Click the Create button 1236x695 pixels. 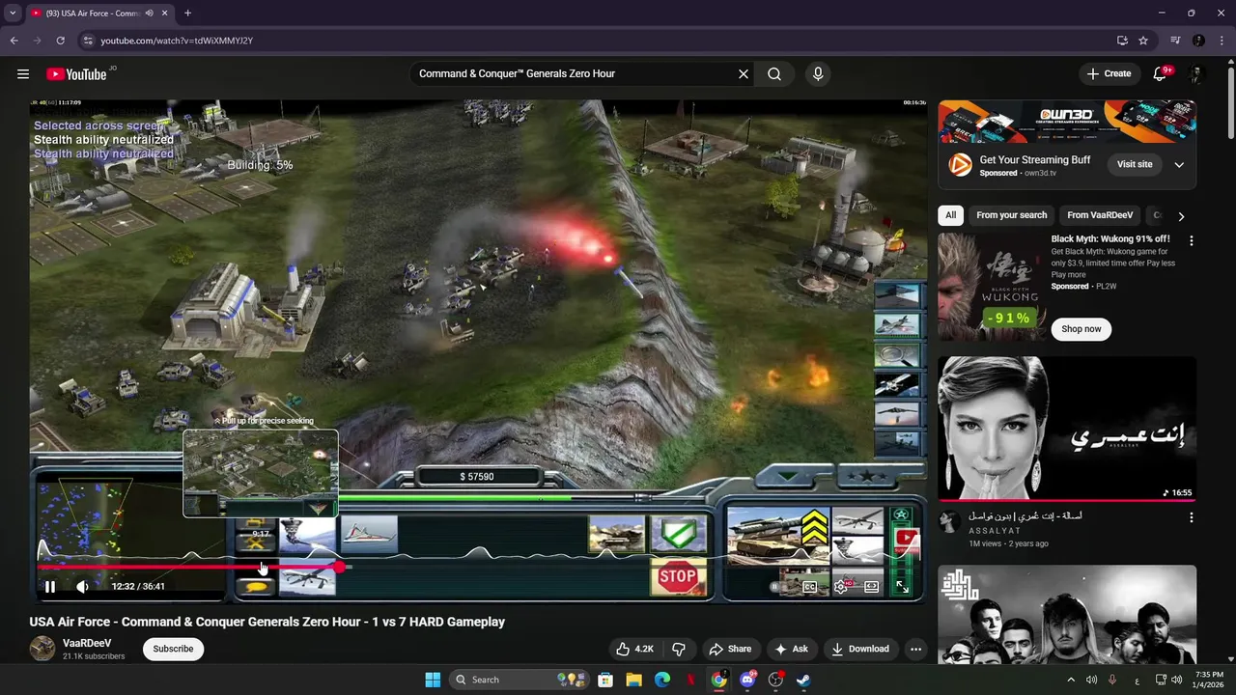point(1109,73)
